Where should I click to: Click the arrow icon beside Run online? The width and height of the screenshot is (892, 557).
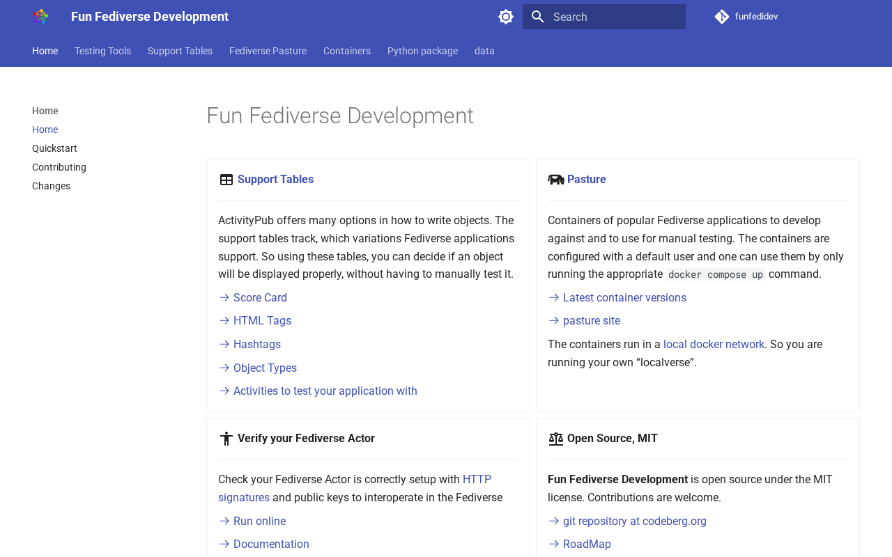pyautogui.click(x=224, y=521)
